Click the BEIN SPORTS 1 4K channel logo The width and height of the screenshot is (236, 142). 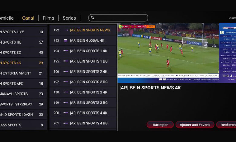pyautogui.click(x=66, y=51)
